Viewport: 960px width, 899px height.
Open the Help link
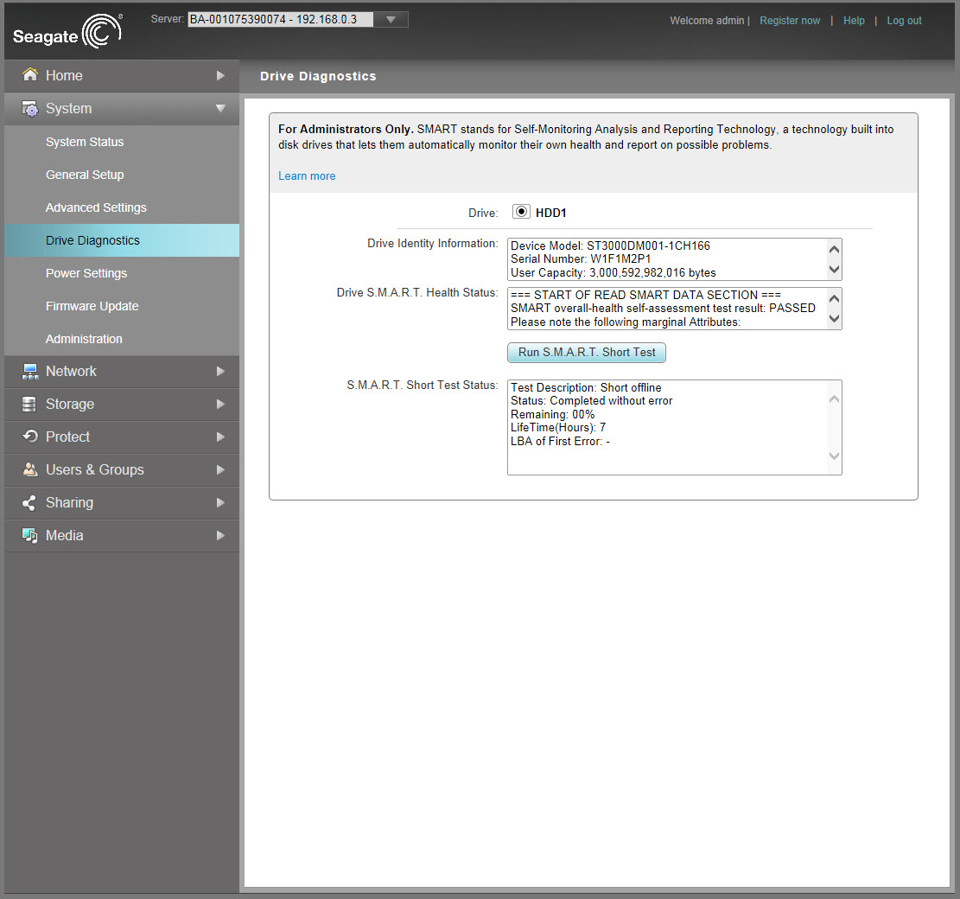click(x=854, y=20)
